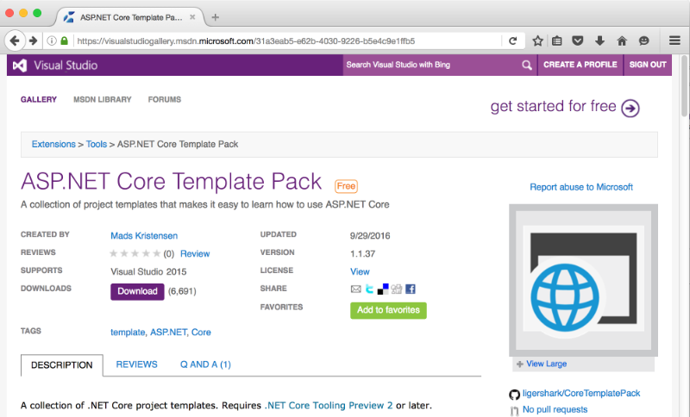Click the chat smiley icon in toolbar
Viewport: 690px width, 417px height.
click(x=643, y=40)
